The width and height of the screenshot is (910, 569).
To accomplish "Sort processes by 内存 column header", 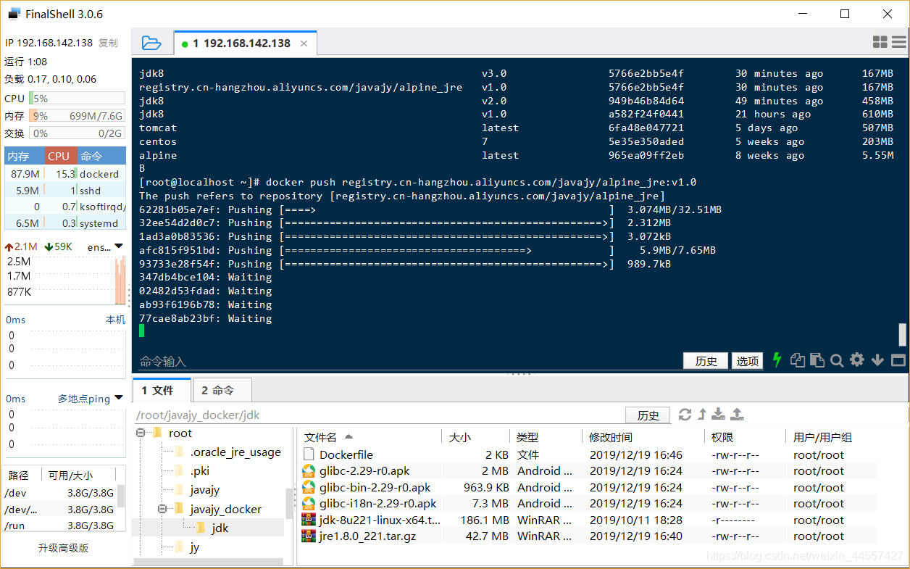I will [x=24, y=156].
